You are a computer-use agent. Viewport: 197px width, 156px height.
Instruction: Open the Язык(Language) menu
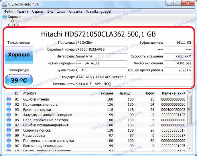pos(98,11)
